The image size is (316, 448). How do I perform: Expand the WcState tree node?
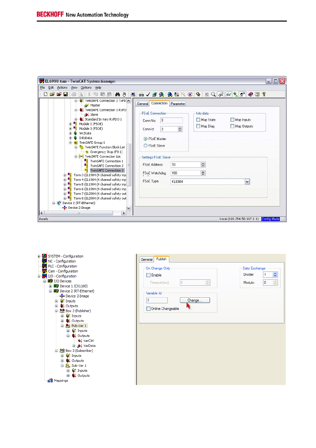(x=70, y=133)
